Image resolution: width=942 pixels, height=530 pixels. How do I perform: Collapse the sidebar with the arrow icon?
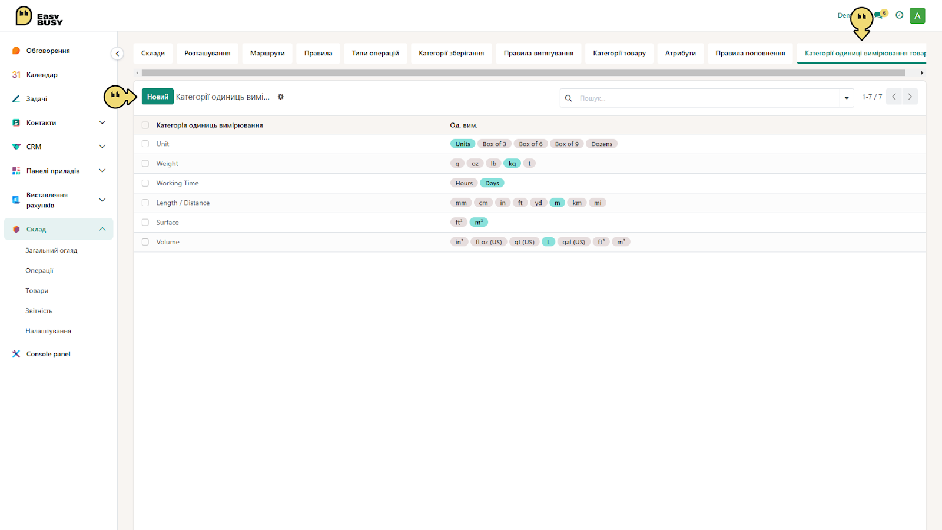point(117,54)
